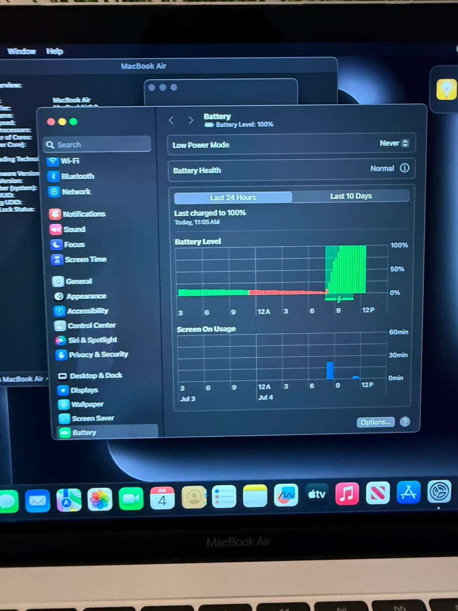Open the Help menu in menu bar
This screenshot has height=611, width=458.
pos(54,51)
